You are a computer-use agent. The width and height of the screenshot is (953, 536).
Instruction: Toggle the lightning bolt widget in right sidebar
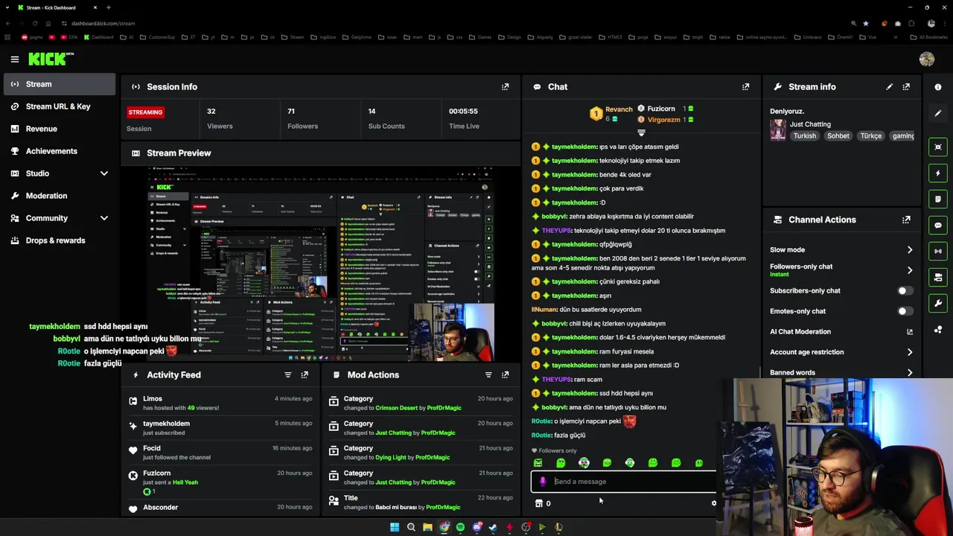[x=938, y=173]
